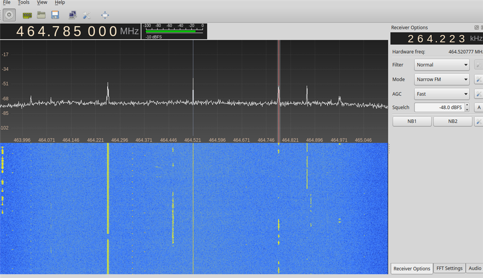Open the Mode dropdown showing Narrow FM
The width and height of the screenshot is (483, 278).
coord(441,79)
